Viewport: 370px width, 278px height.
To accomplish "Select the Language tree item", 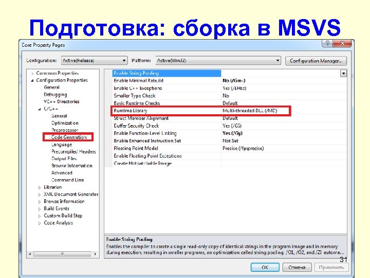I will coord(62,145).
